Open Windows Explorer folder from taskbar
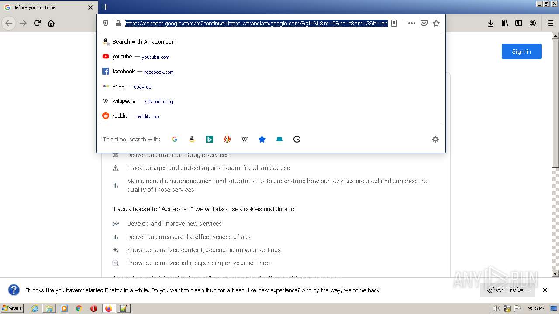The height and width of the screenshot is (314, 559). [x=49, y=308]
